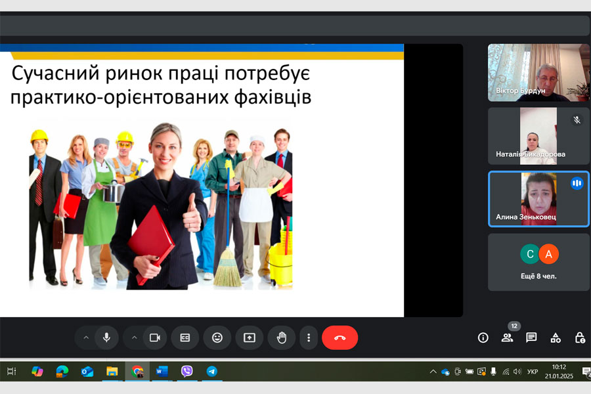This screenshot has width=591, height=394.
Task: Click the green 'C' participant avatar
Action: point(530,254)
